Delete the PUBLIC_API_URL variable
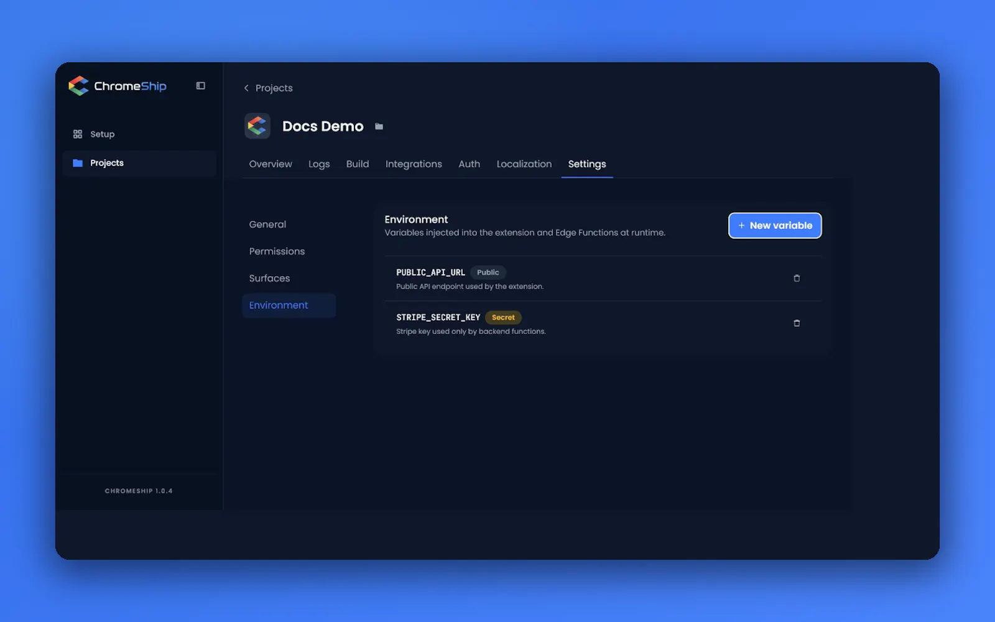 point(797,278)
